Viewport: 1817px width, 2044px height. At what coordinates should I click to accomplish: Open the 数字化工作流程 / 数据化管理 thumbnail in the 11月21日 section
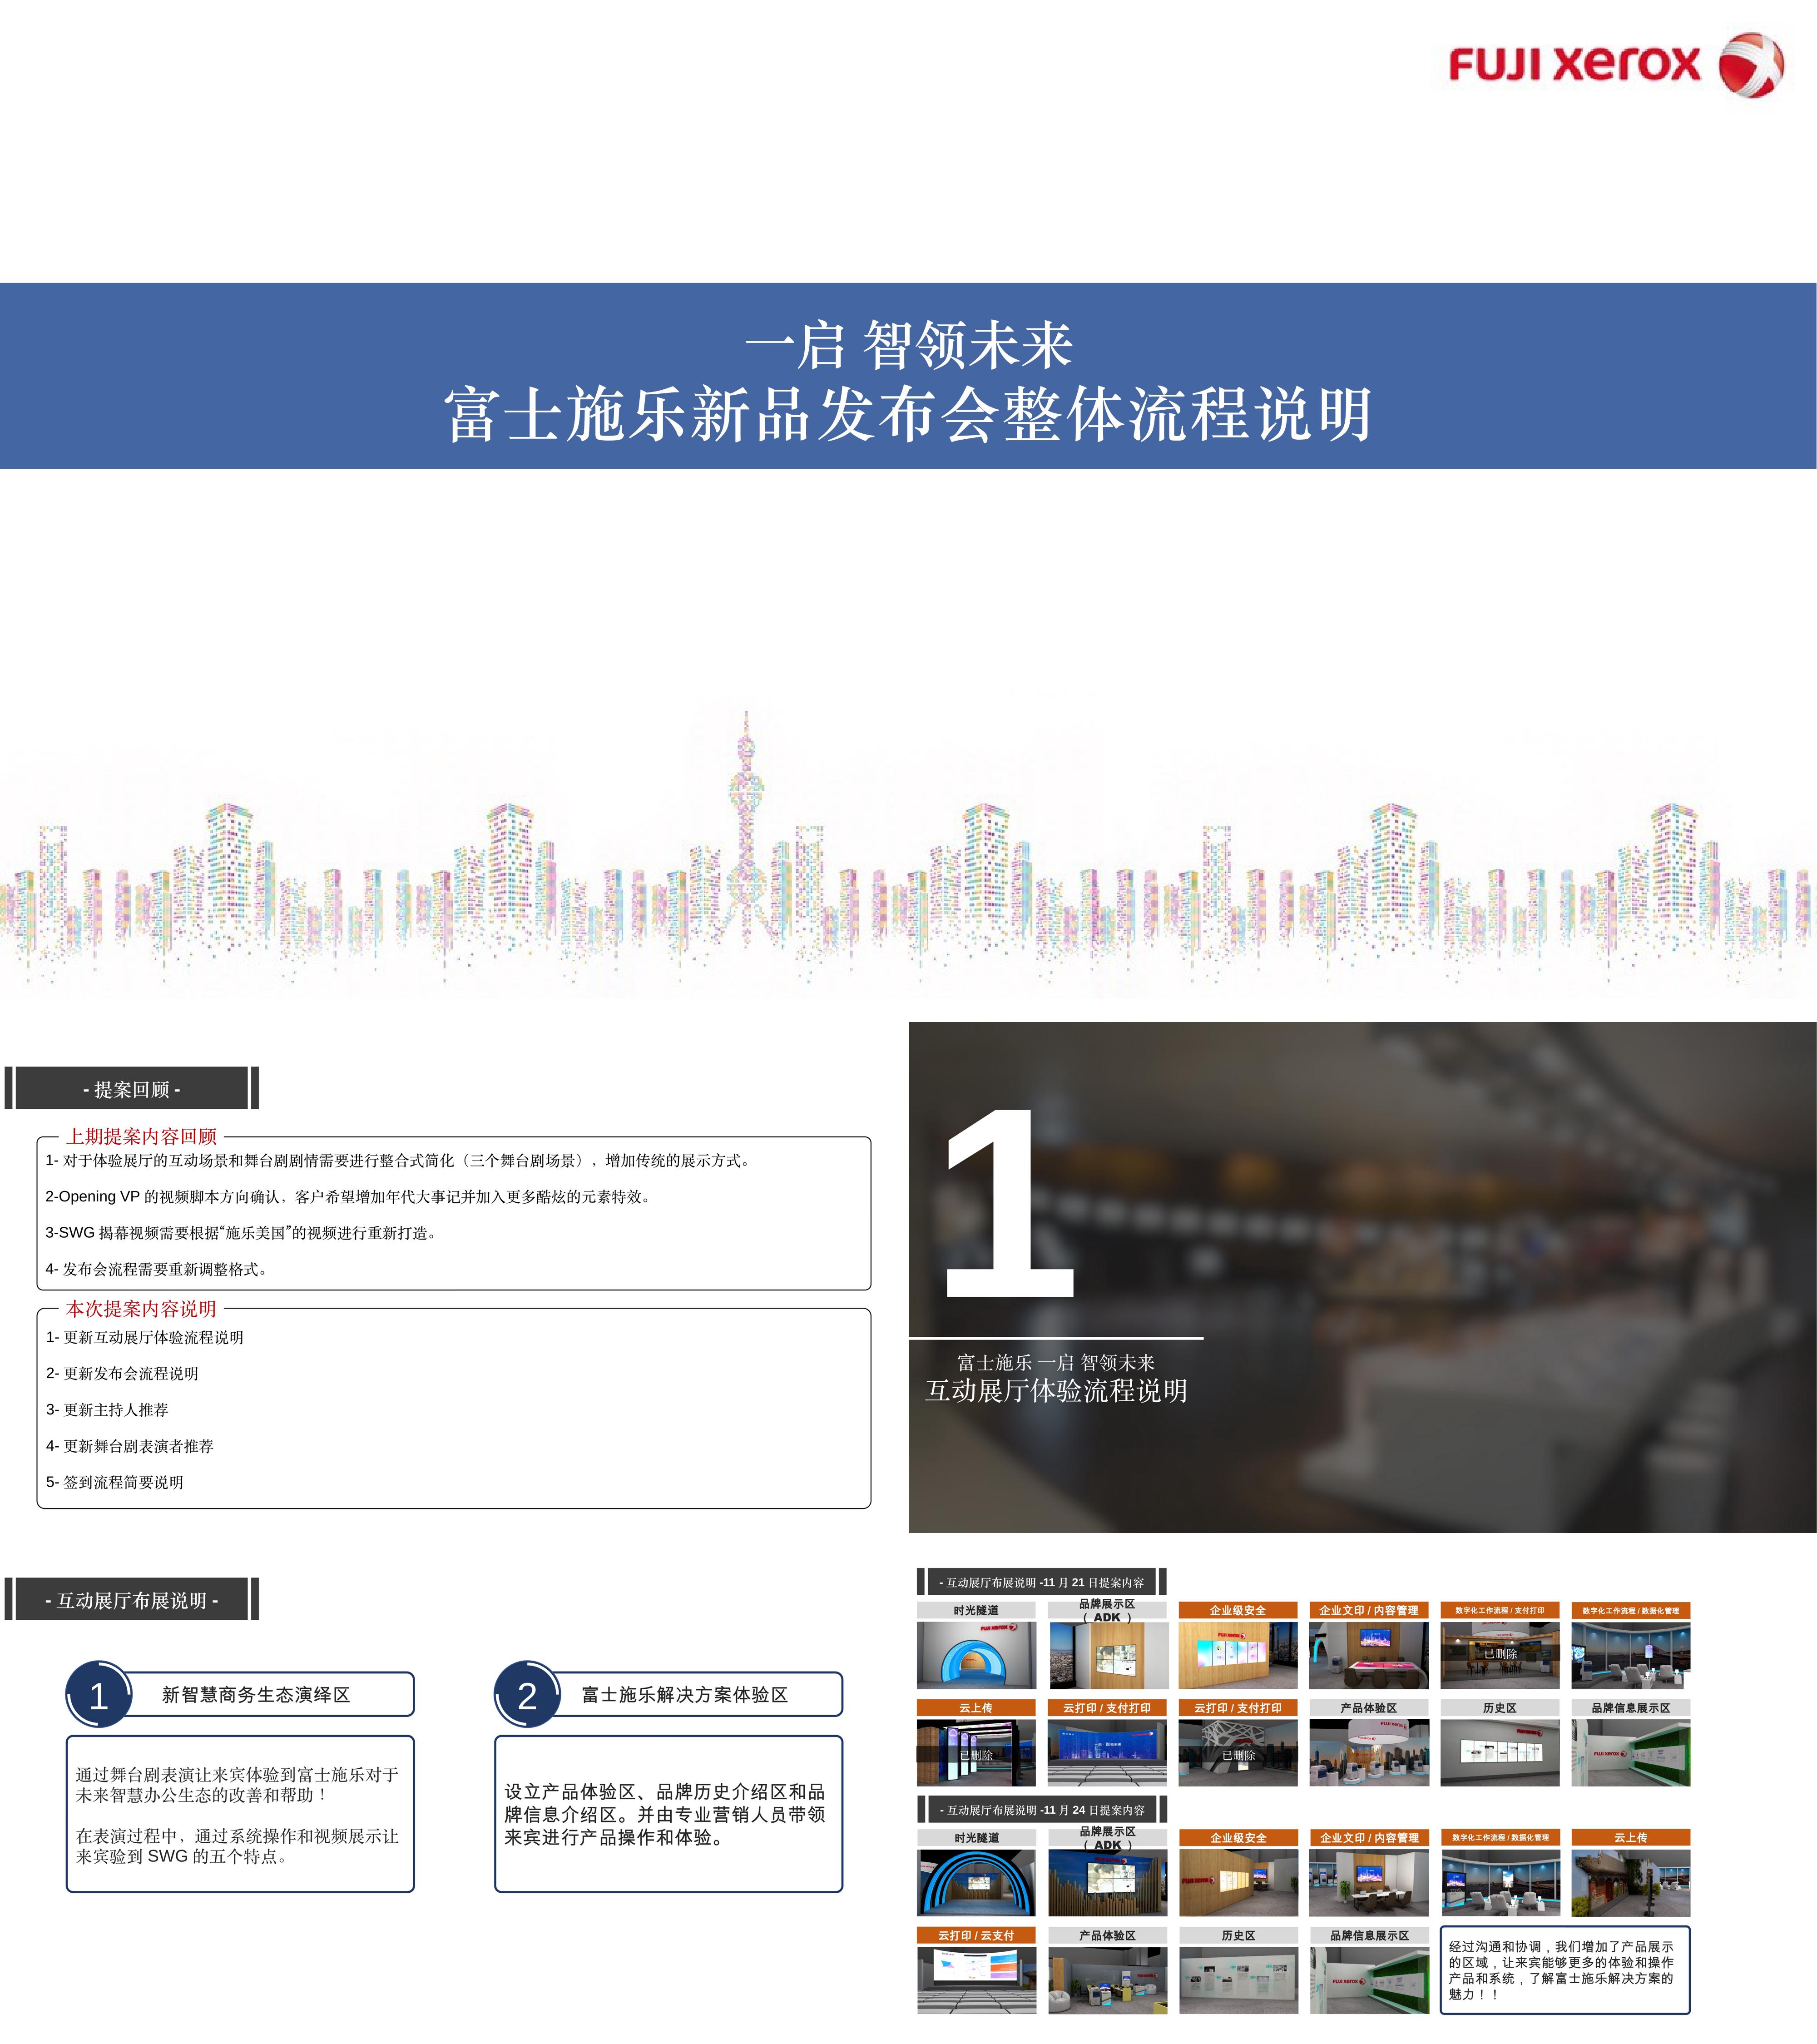[x=1631, y=1655]
